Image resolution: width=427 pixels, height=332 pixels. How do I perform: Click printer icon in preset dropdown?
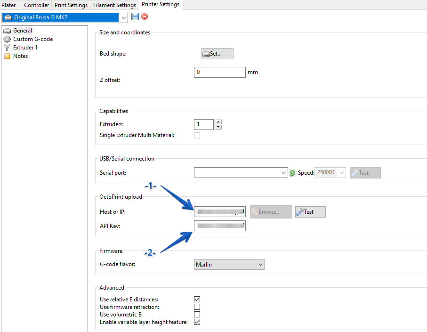8,17
